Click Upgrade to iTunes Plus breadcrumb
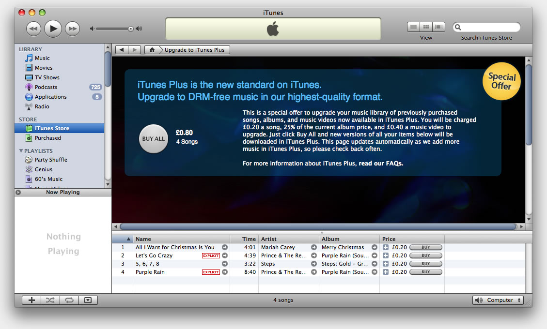 tap(194, 50)
